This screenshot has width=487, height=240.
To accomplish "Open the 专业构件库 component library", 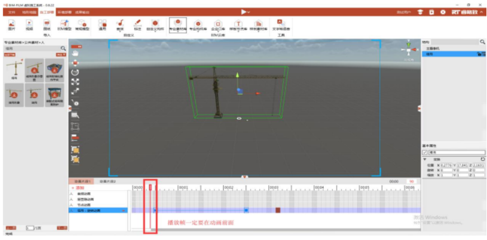I will 198,26.
